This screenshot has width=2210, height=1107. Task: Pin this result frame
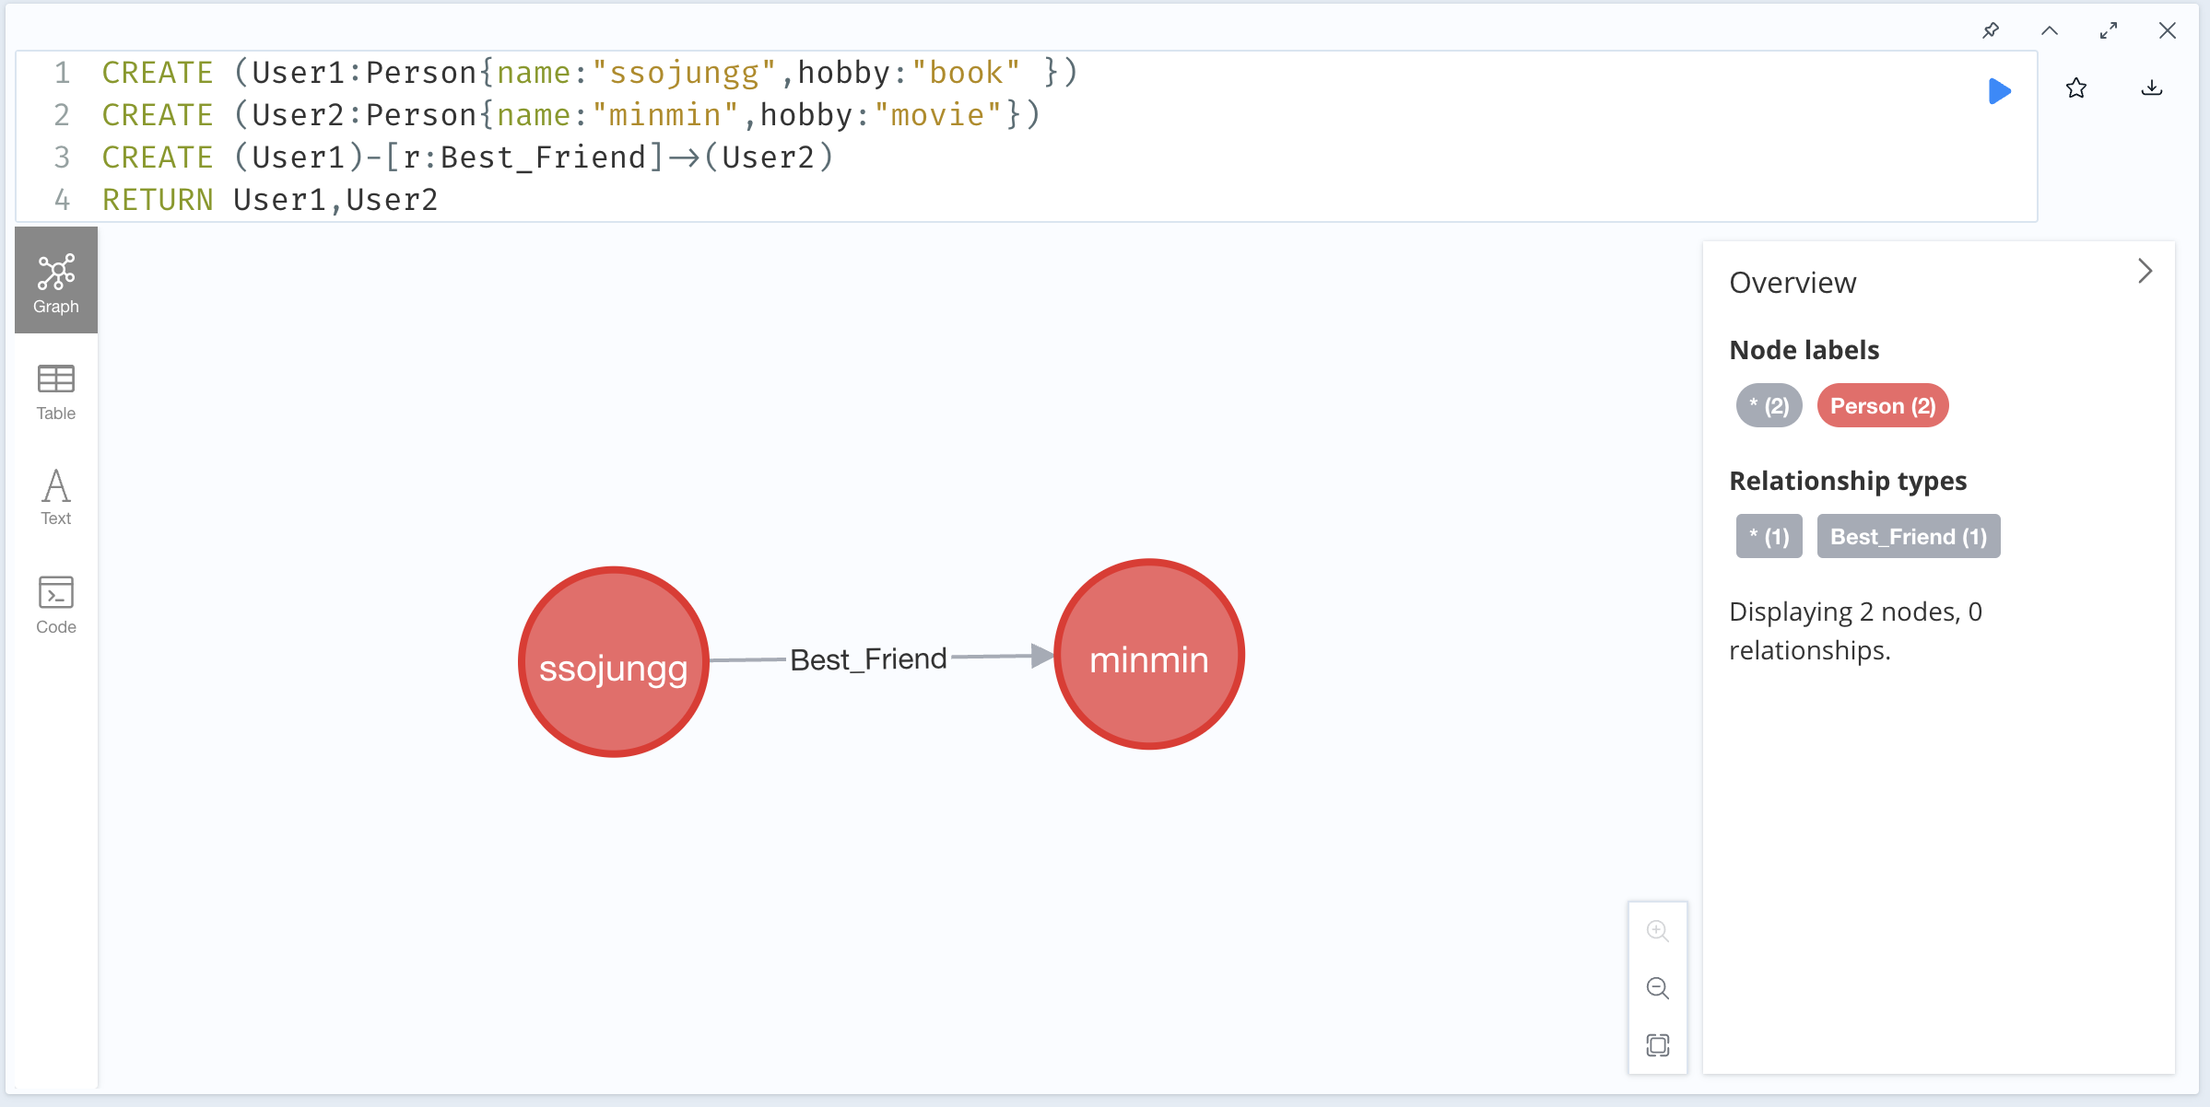pos(1991,30)
